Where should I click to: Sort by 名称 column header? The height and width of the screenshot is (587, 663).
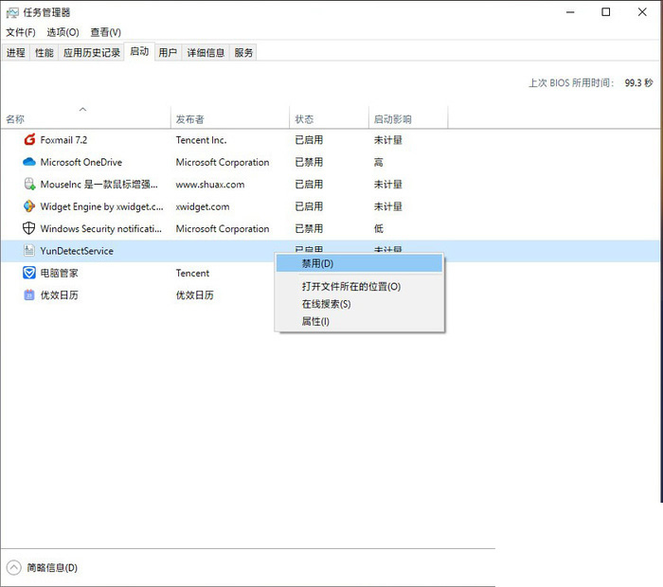tap(16, 119)
